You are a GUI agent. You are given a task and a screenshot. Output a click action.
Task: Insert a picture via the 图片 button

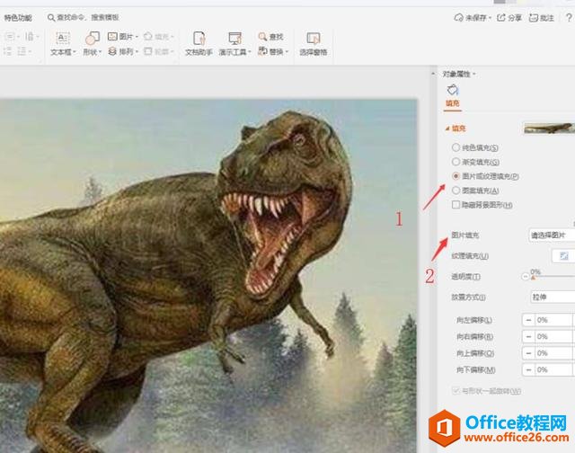pyautogui.click(x=122, y=36)
